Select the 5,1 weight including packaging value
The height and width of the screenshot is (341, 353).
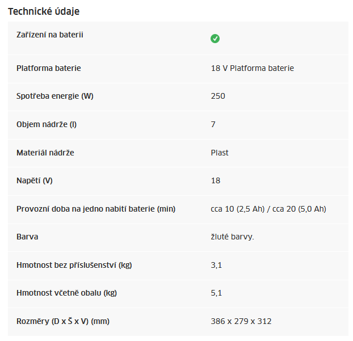pos(216,293)
